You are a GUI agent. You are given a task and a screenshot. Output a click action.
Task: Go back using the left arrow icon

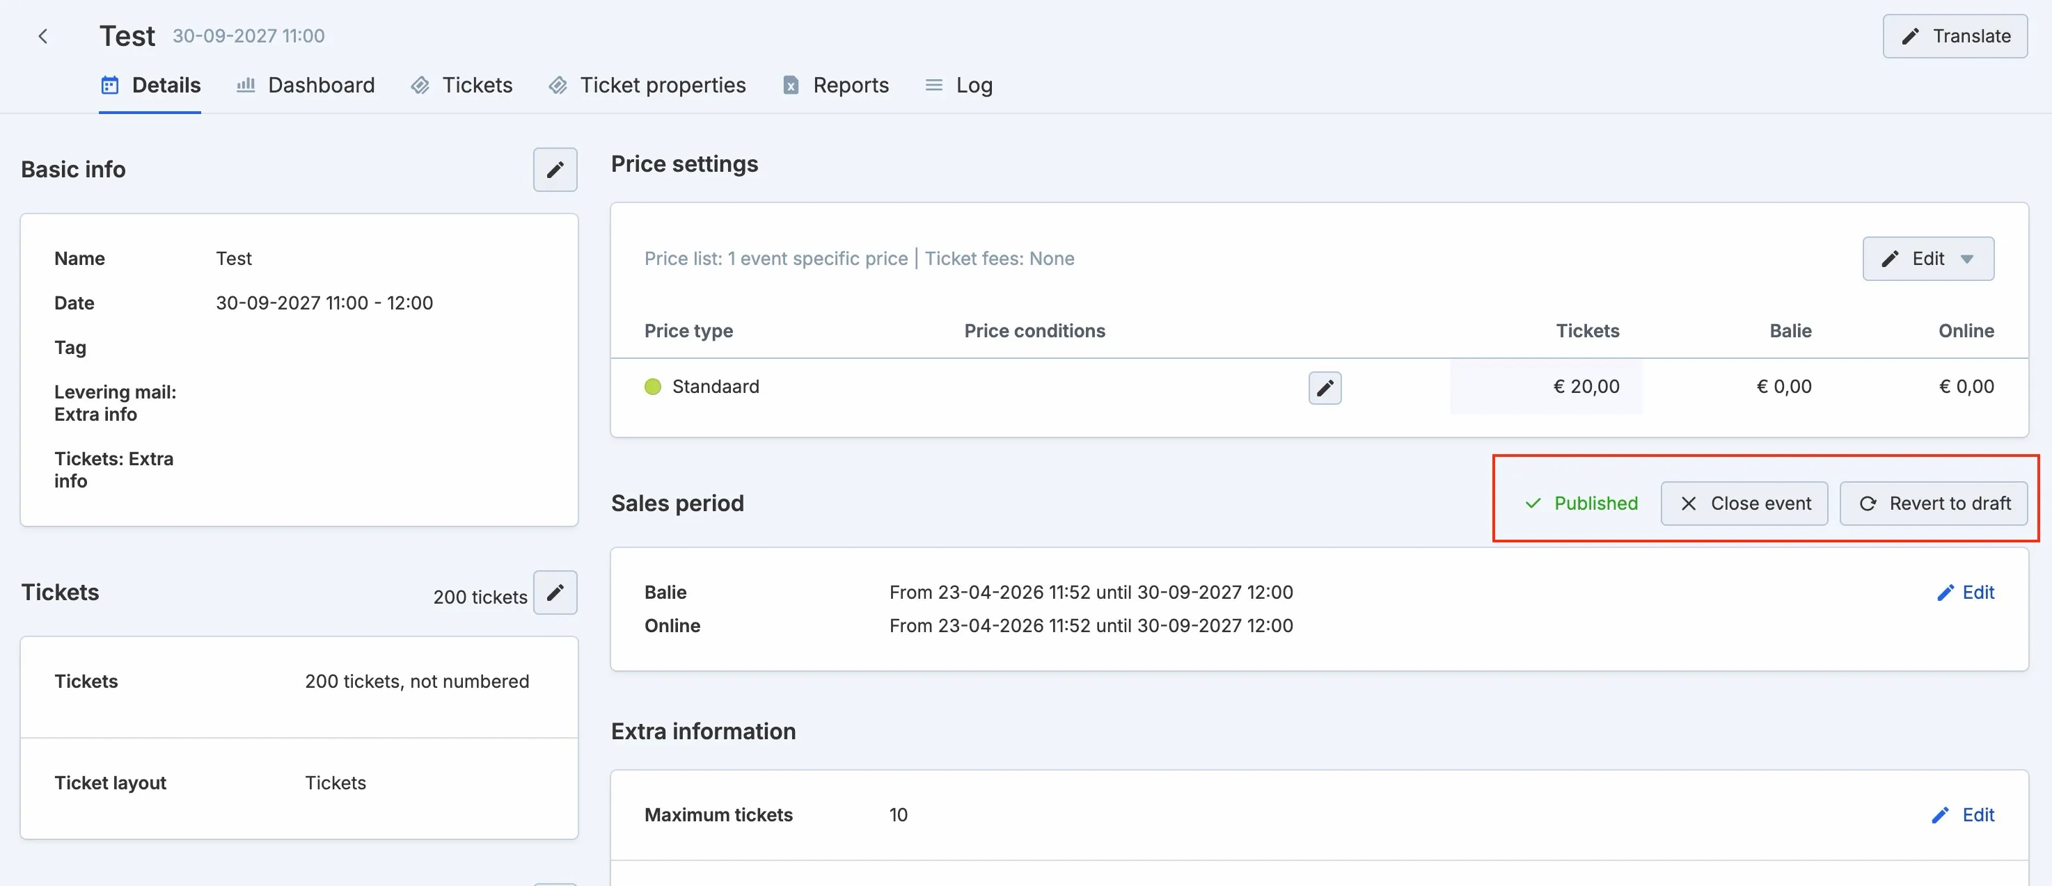(x=43, y=36)
